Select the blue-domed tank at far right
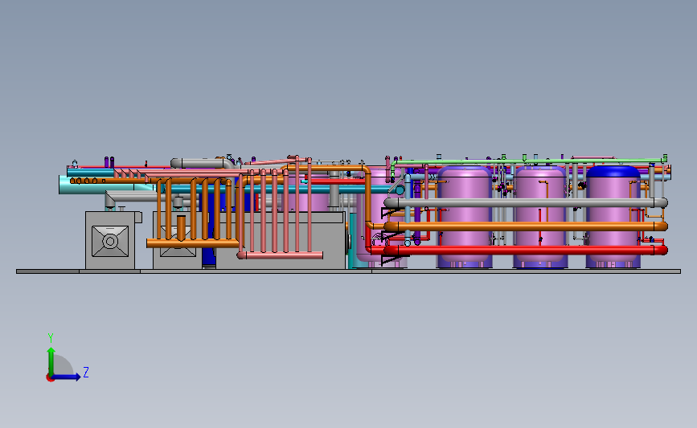The image size is (697, 428). click(613, 217)
